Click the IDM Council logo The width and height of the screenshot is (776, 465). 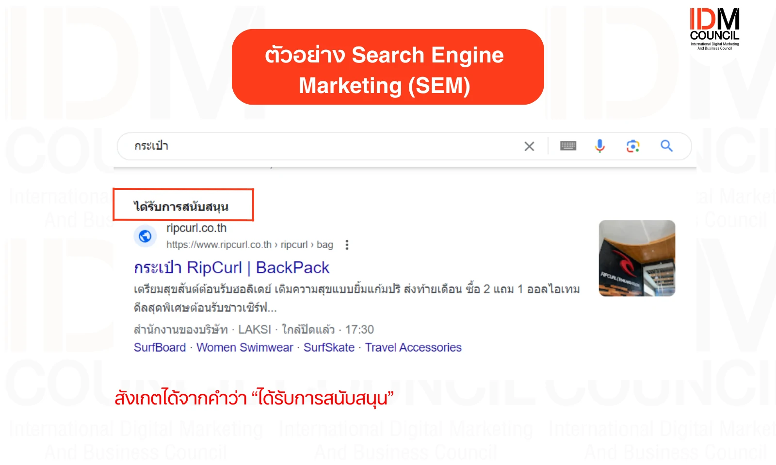714,29
